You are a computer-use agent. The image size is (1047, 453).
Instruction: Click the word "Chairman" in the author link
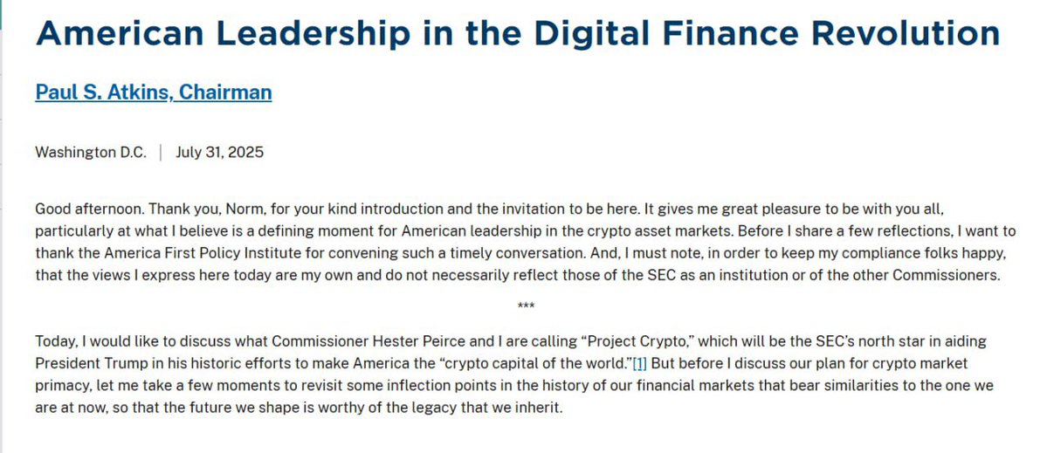[225, 92]
